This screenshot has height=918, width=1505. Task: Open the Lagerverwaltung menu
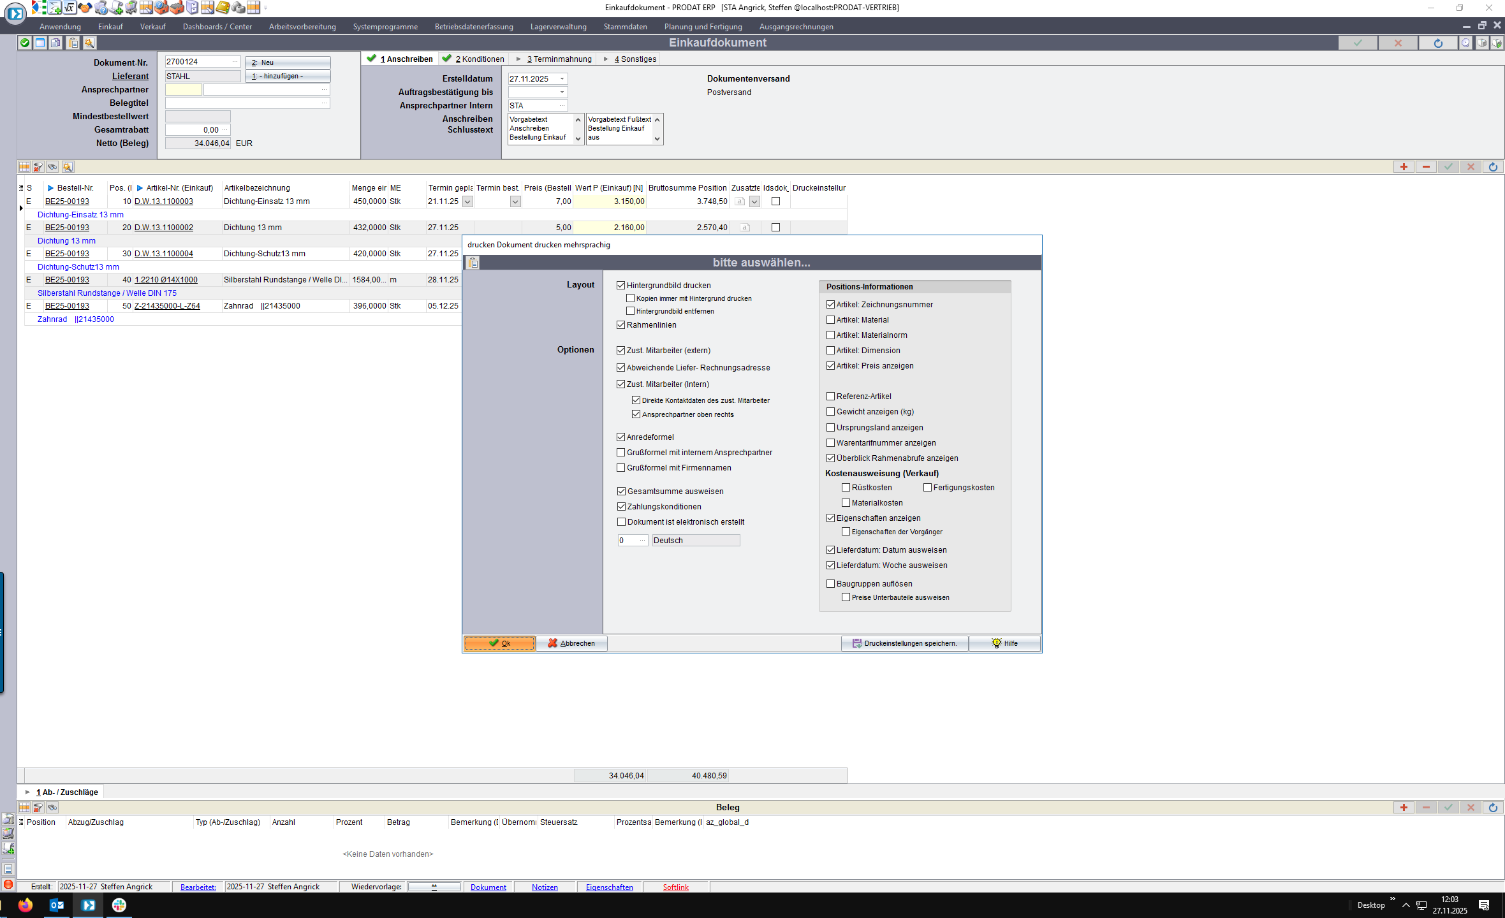click(x=558, y=27)
